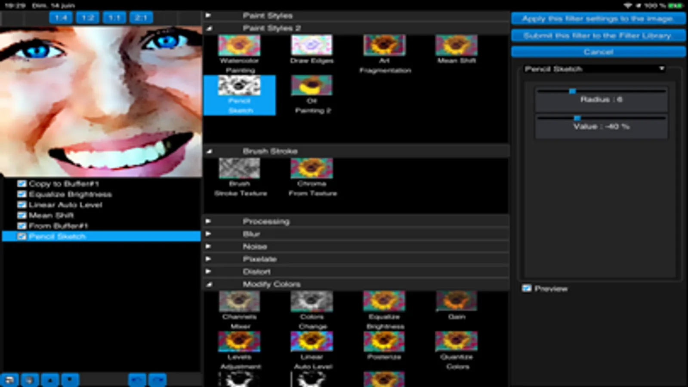This screenshot has width=688, height=387.
Task: Click the redo arrow button
Action: (157, 380)
